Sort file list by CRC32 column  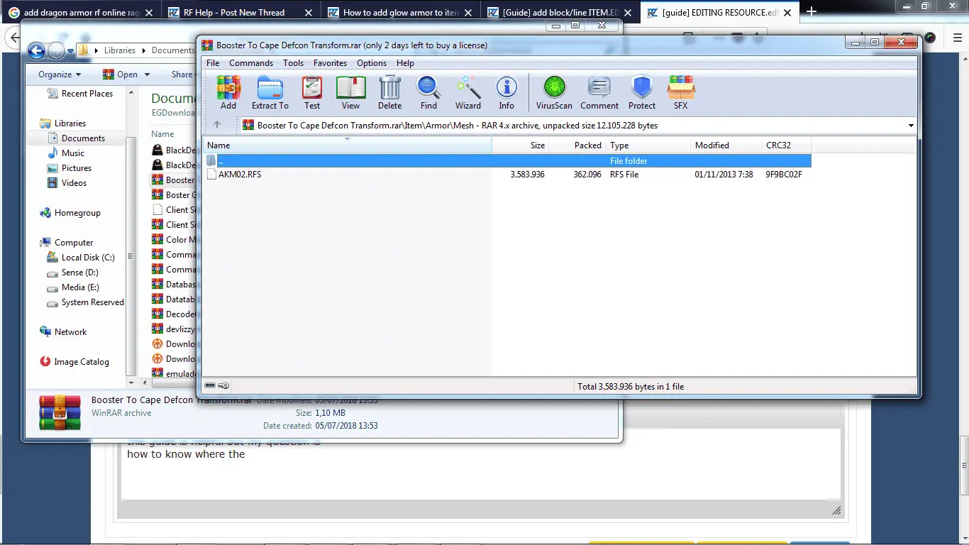coord(786,145)
